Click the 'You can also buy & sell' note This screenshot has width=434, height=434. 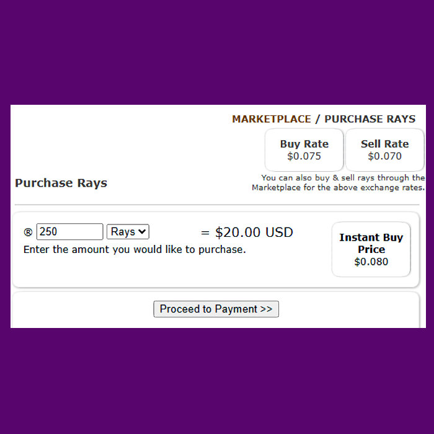342,178
